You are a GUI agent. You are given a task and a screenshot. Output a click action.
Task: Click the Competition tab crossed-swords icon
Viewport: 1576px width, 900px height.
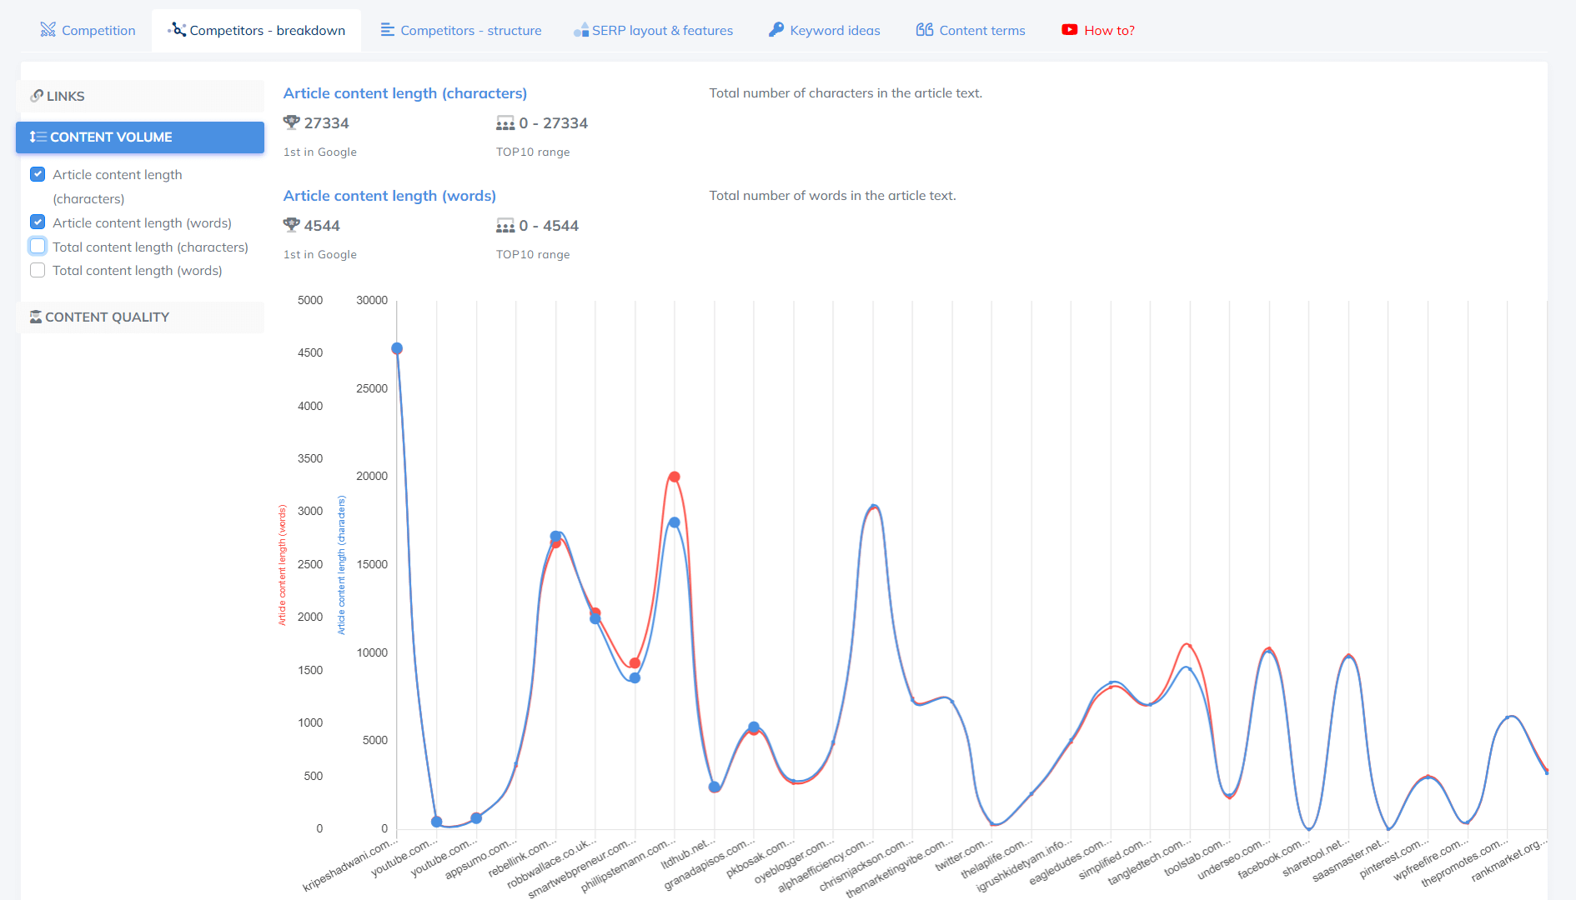(48, 30)
